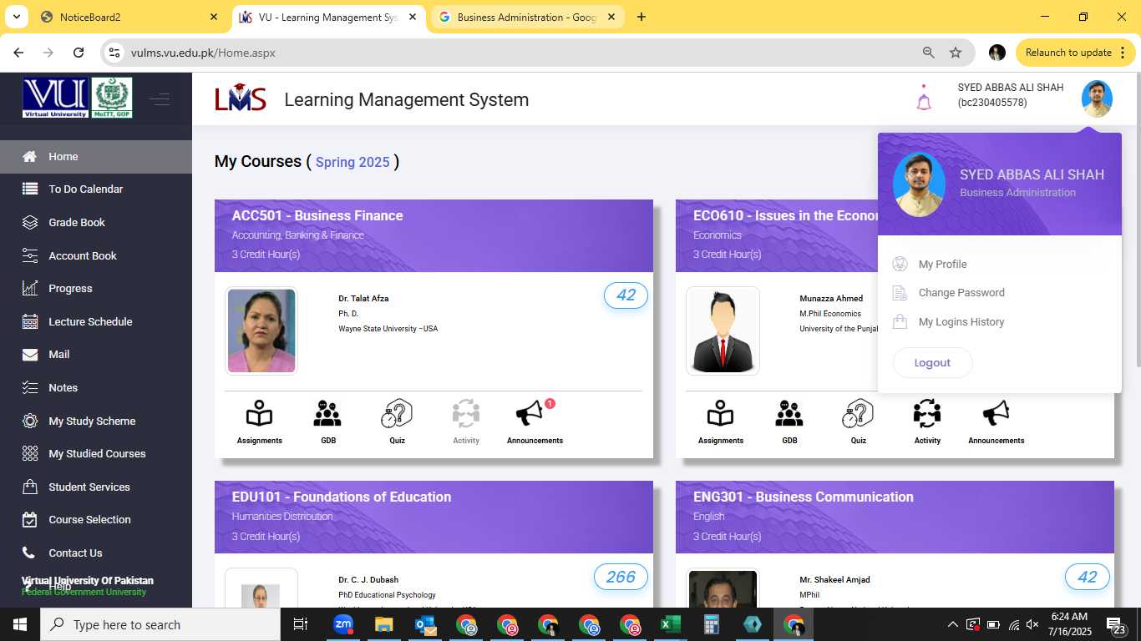
Task: Click Relaunch to update button
Action: [x=1076, y=53]
